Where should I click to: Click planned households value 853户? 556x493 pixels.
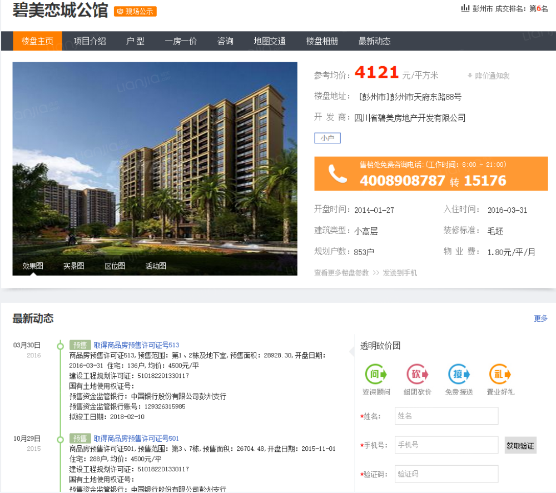[x=364, y=252]
